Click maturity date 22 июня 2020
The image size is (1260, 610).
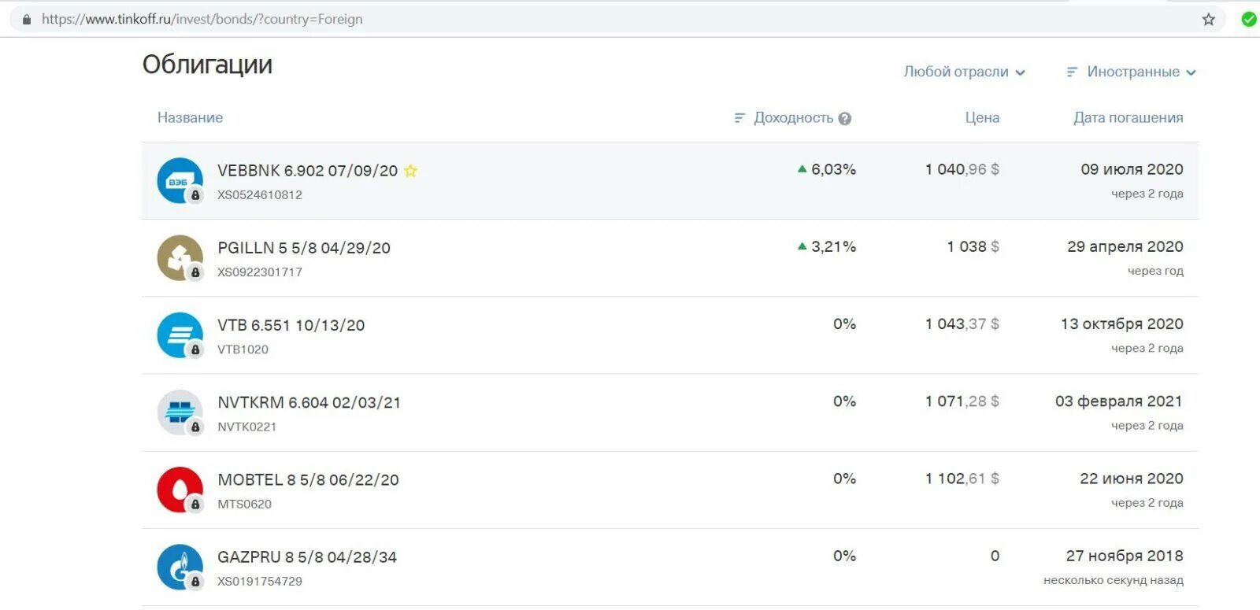(1132, 478)
